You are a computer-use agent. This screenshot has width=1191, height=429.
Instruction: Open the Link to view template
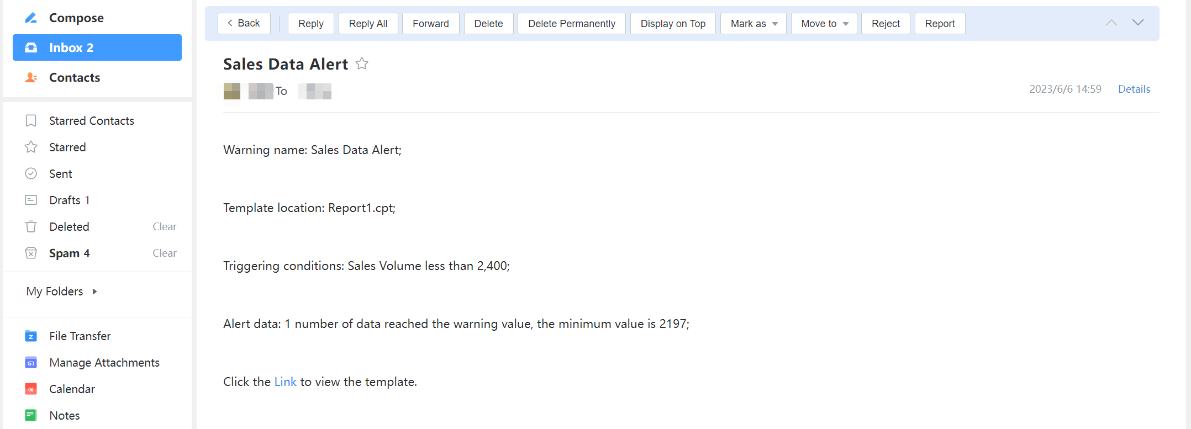(285, 382)
